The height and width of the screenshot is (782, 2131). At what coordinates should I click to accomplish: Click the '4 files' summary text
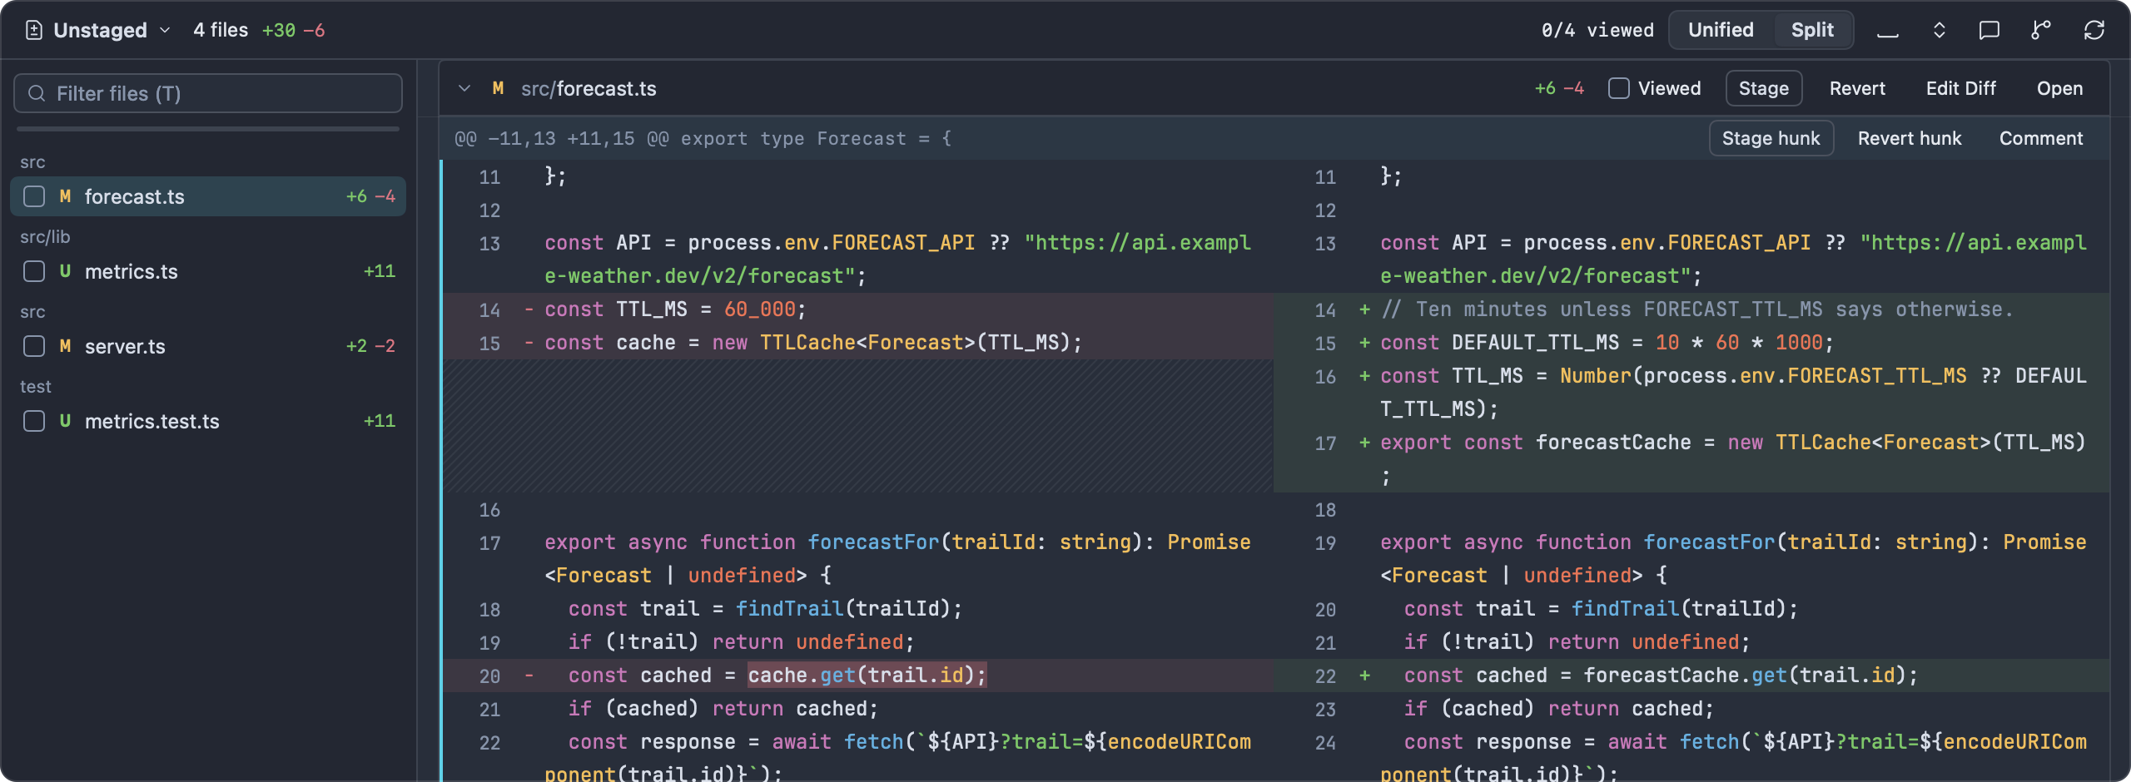click(x=221, y=30)
